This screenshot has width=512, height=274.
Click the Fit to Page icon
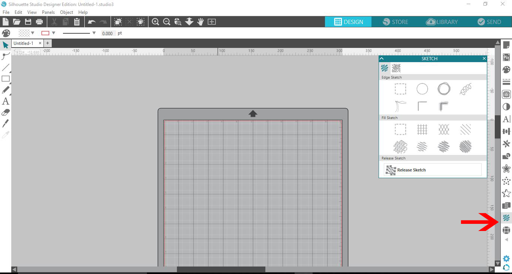tap(212, 22)
